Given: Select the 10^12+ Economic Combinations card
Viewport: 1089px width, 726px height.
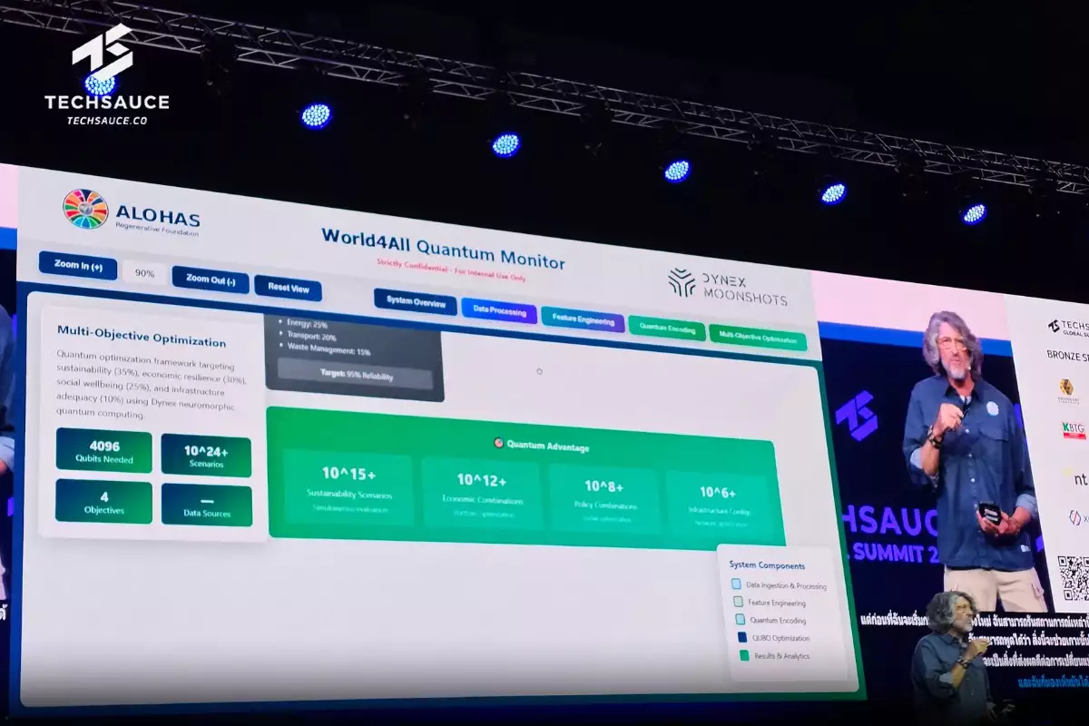Looking at the screenshot, I should [x=482, y=495].
